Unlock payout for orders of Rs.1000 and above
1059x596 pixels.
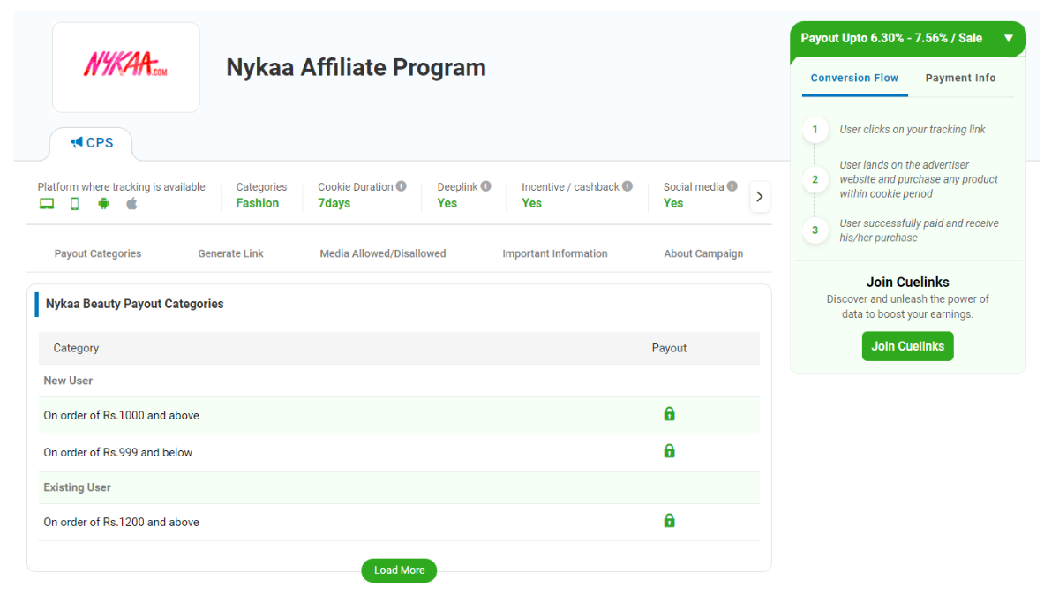point(669,413)
